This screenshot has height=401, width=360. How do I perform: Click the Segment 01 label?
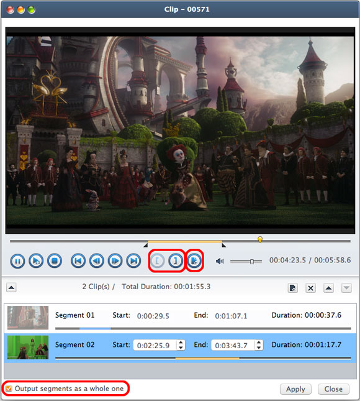pyautogui.click(x=75, y=315)
